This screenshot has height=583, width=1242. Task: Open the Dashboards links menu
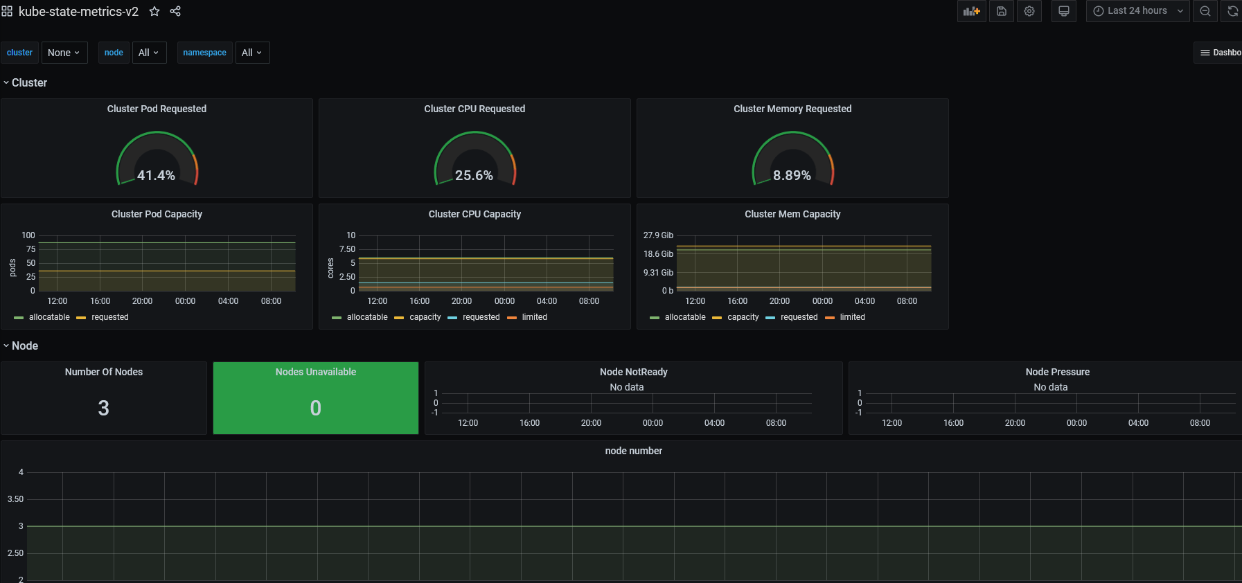pos(1219,53)
